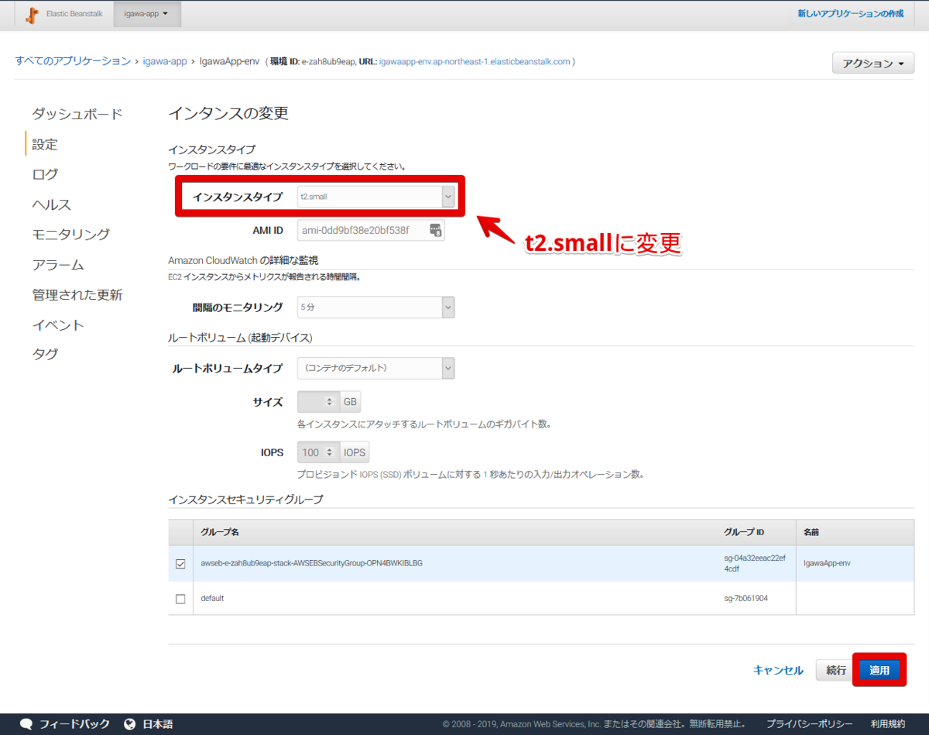The height and width of the screenshot is (735, 929).
Task: Click the Elastic Beanstalk logo icon
Action: 30,15
